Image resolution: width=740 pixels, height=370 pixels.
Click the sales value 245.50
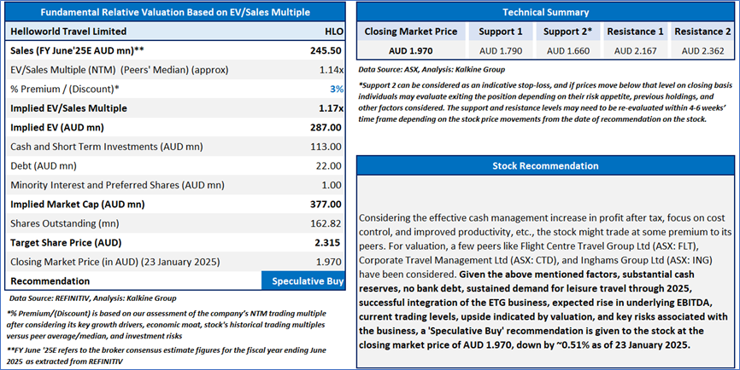pos(326,51)
